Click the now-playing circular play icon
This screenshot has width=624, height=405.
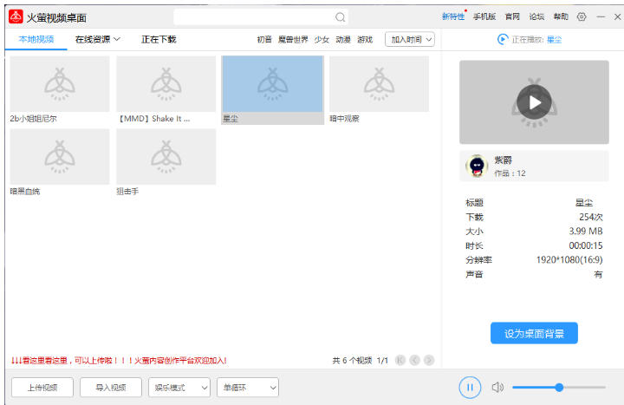[503, 39]
